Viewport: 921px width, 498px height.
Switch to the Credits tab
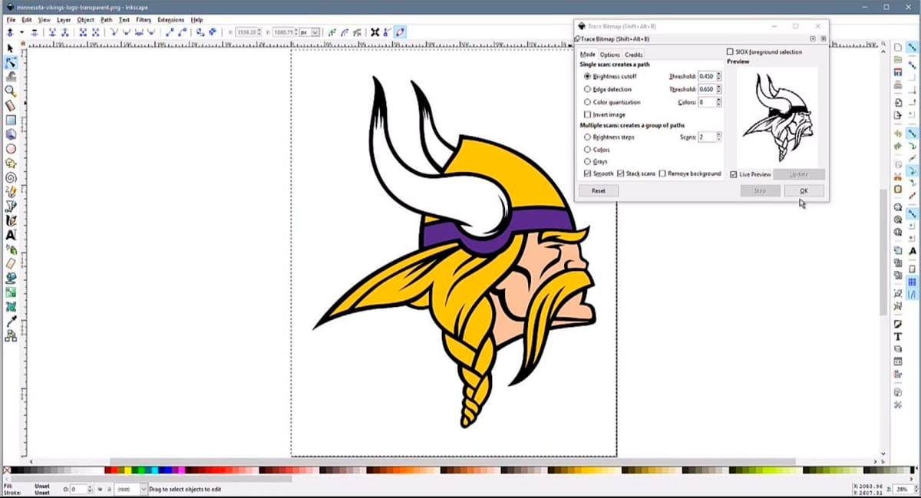[634, 54]
